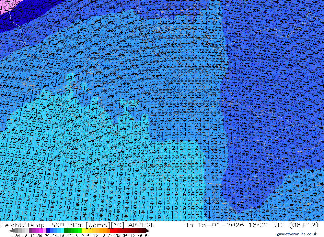Select the yellow swatch right of the 0 mark
Screen dimensions: 324x237
84,231
